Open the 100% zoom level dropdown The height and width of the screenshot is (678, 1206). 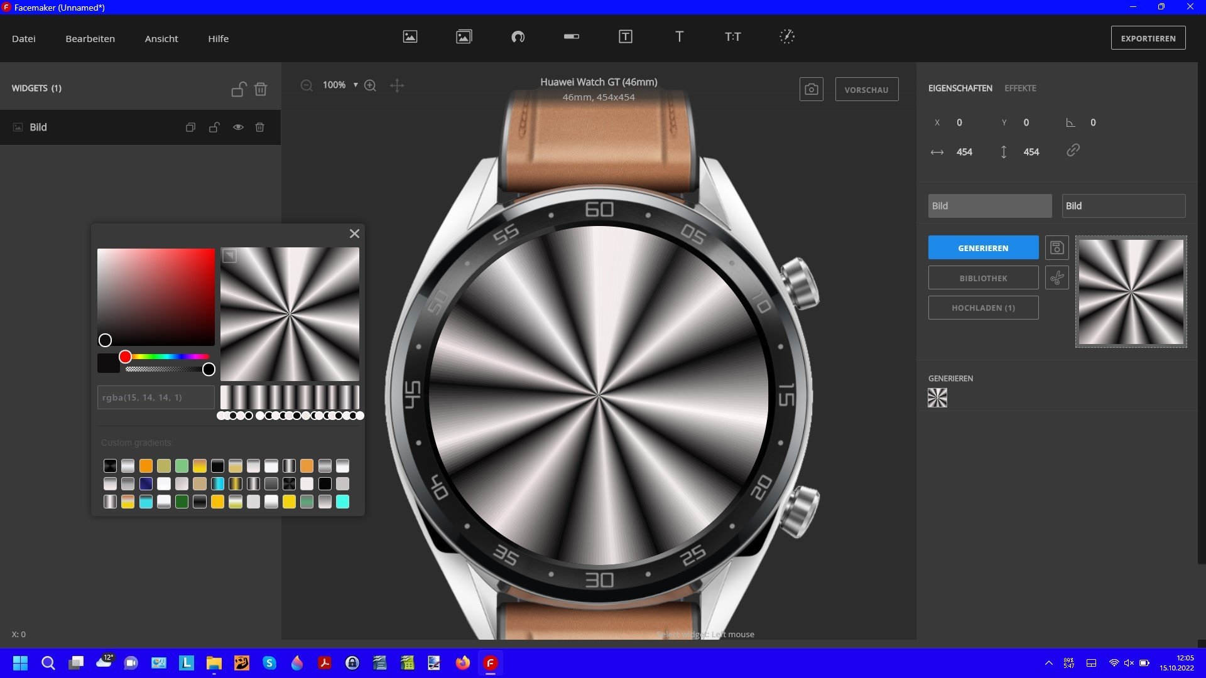356,85
